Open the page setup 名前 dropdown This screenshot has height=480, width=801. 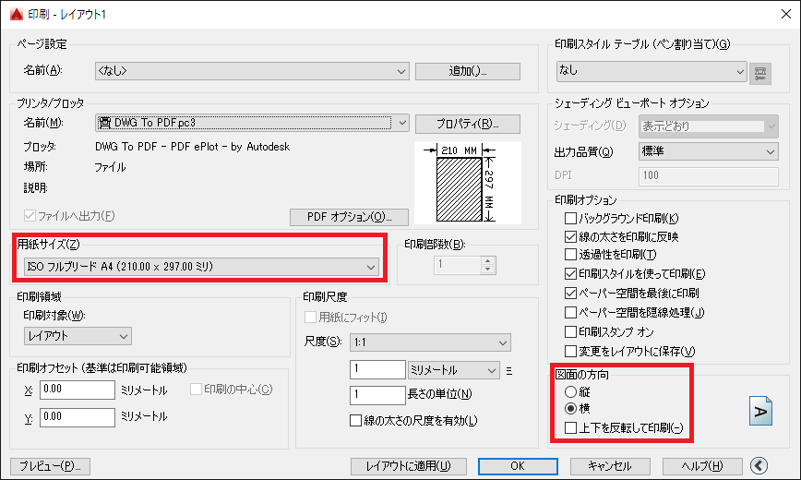pos(252,71)
